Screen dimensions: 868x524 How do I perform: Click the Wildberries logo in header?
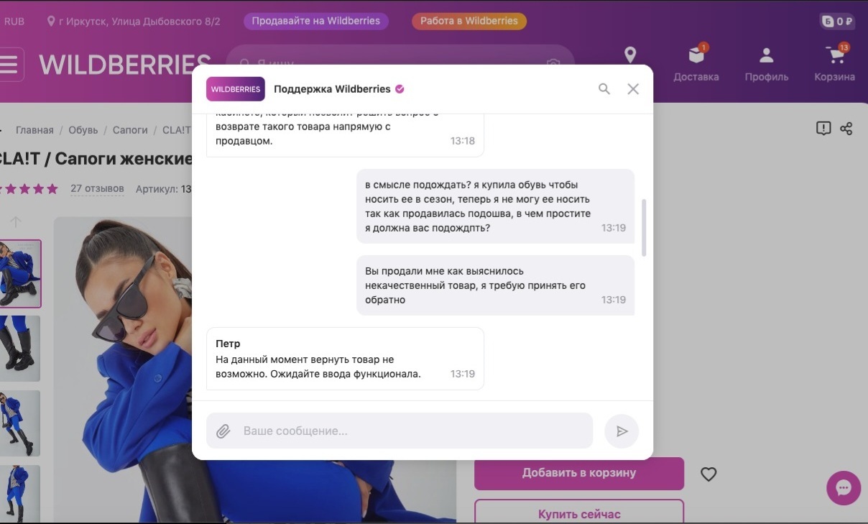click(x=125, y=65)
